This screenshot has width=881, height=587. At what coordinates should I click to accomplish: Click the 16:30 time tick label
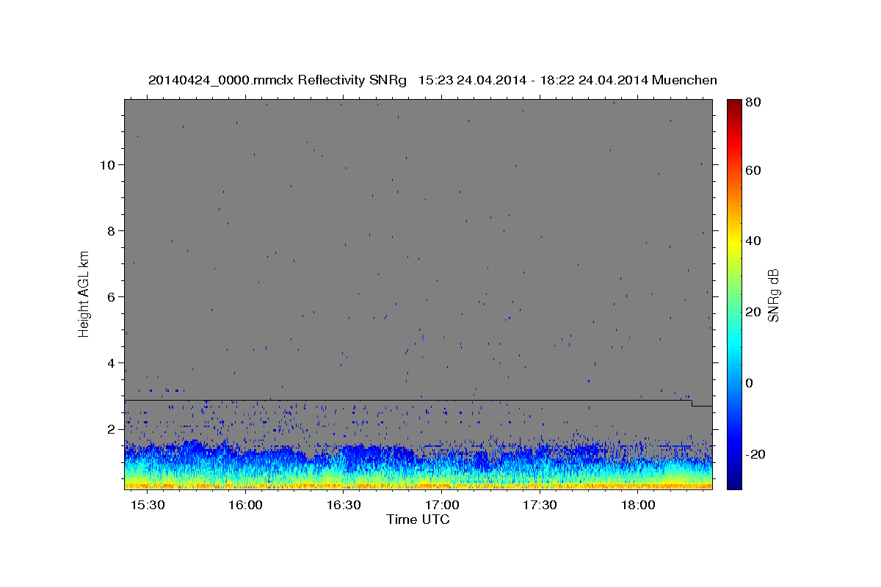click(344, 506)
